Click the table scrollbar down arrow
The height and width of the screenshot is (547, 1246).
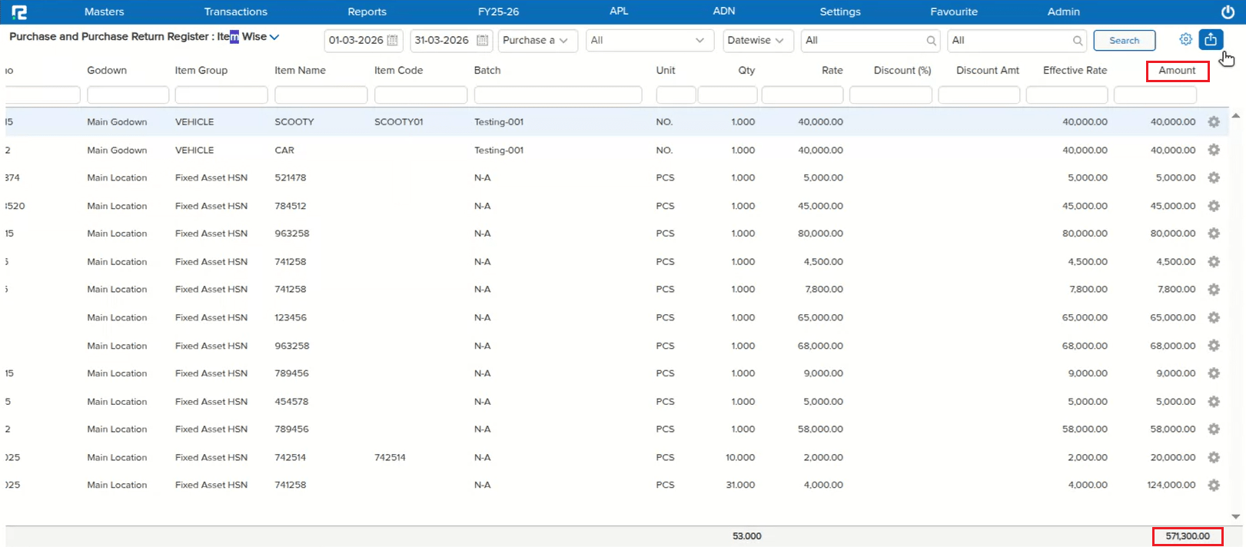tap(1236, 516)
